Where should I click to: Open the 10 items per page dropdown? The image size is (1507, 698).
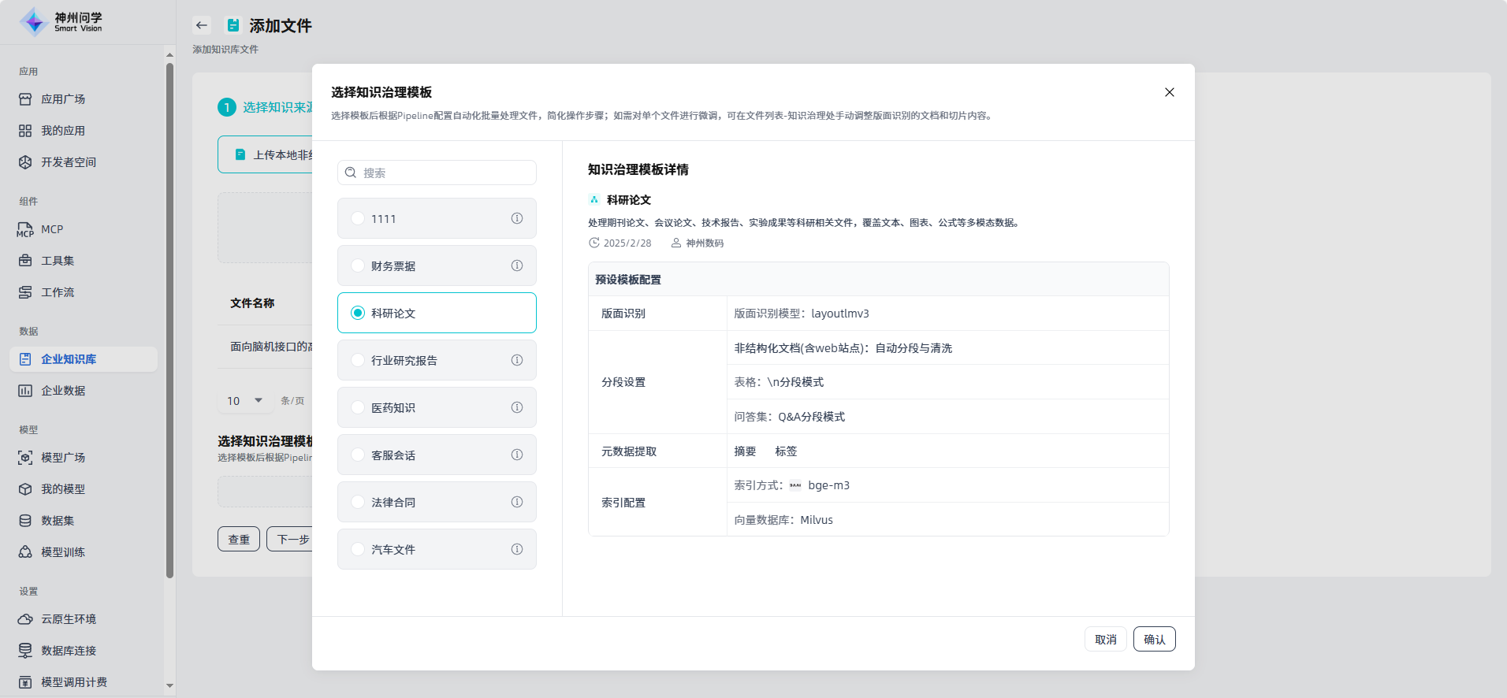244,401
